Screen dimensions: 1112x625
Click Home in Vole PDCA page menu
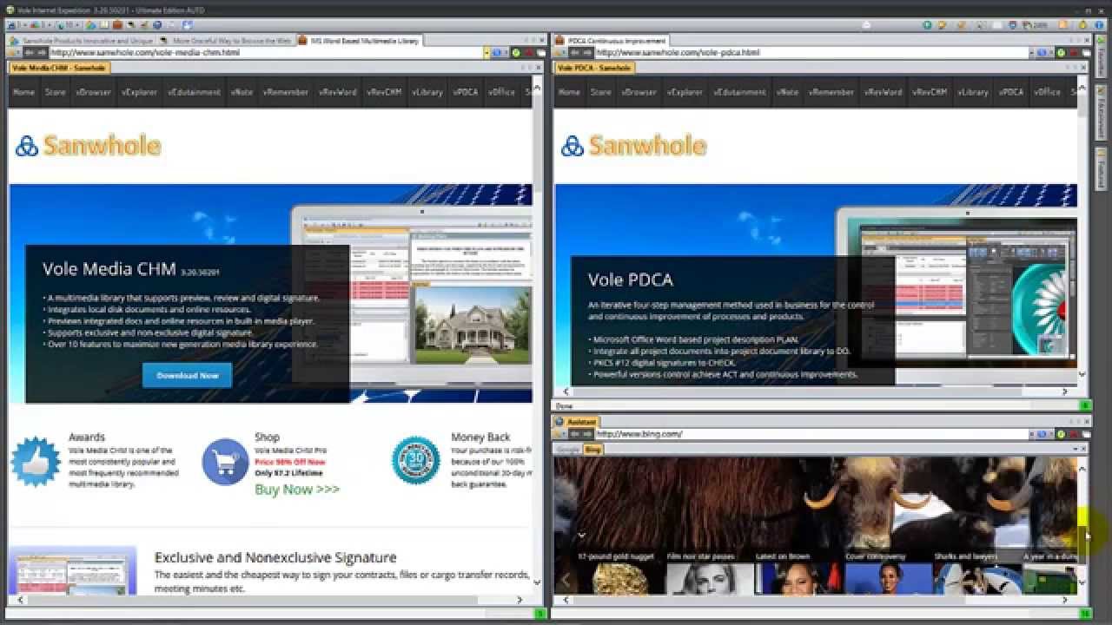[x=569, y=92]
